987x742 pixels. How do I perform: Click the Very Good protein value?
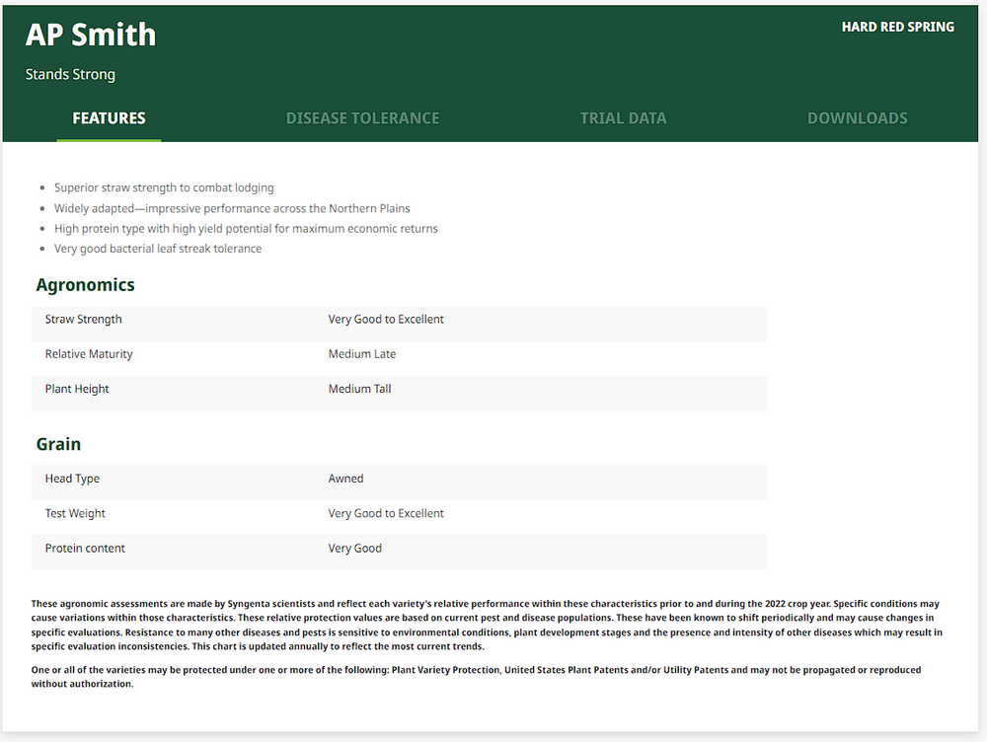(355, 549)
